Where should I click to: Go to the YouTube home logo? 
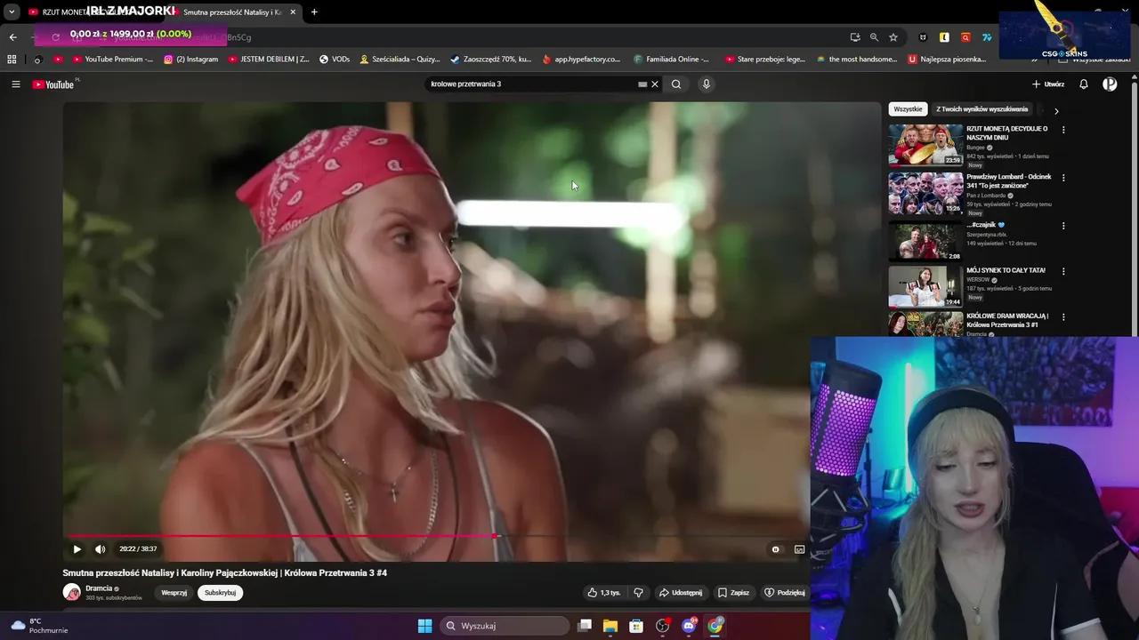55,84
